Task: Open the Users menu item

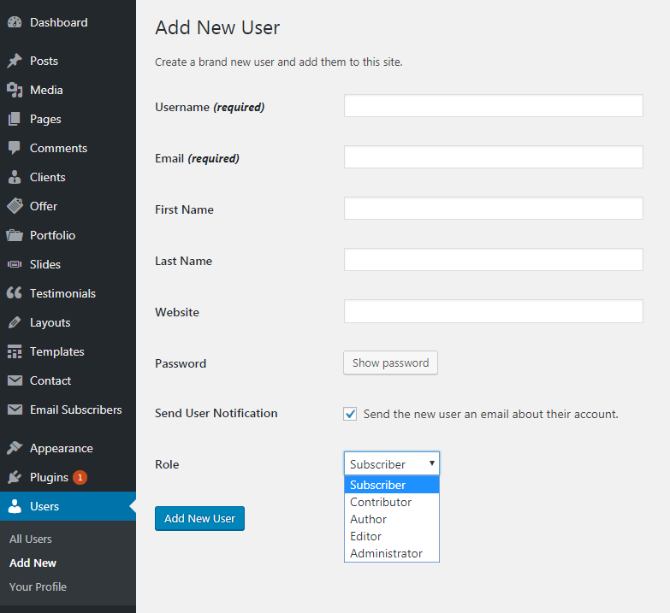Action: coord(68,506)
